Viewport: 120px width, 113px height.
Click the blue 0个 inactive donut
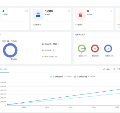pyautogui.click(x=108, y=49)
